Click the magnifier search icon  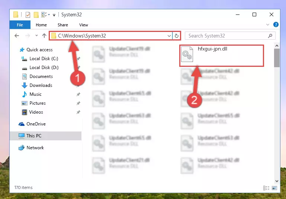click(x=270, y=36)
